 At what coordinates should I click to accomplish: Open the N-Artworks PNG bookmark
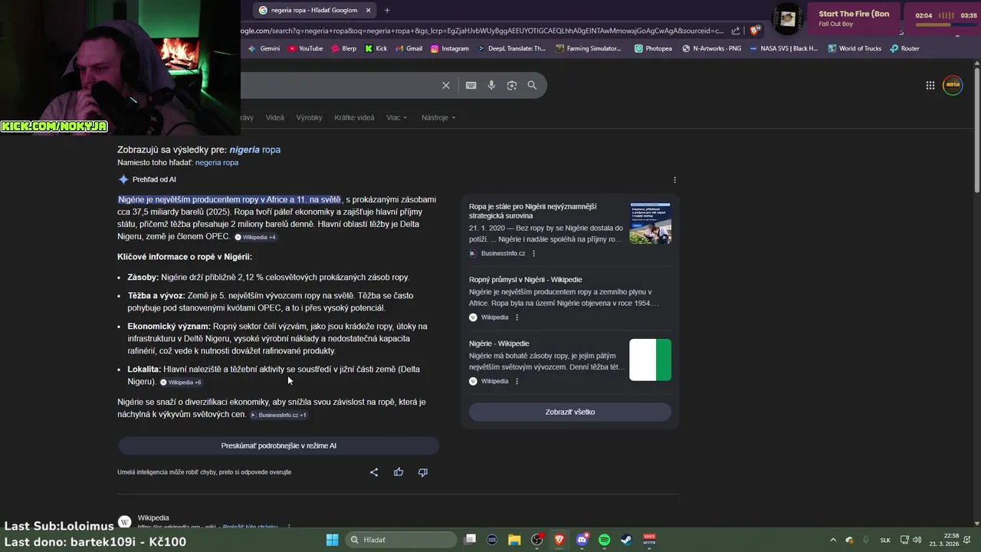711,48
